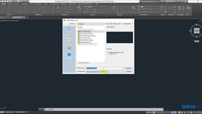The image size is (202, 114).
Task: Click the S compass direction on ViewCube
Action: pyautogui.click(x=197, y=37)
